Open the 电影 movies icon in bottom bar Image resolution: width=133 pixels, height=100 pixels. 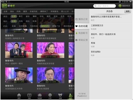(29, 96)
